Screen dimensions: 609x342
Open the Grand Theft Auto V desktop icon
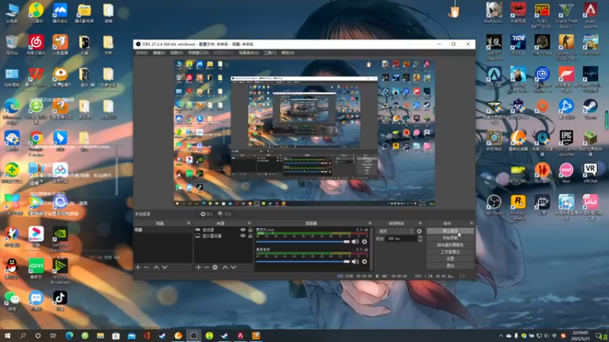(566, 15)
